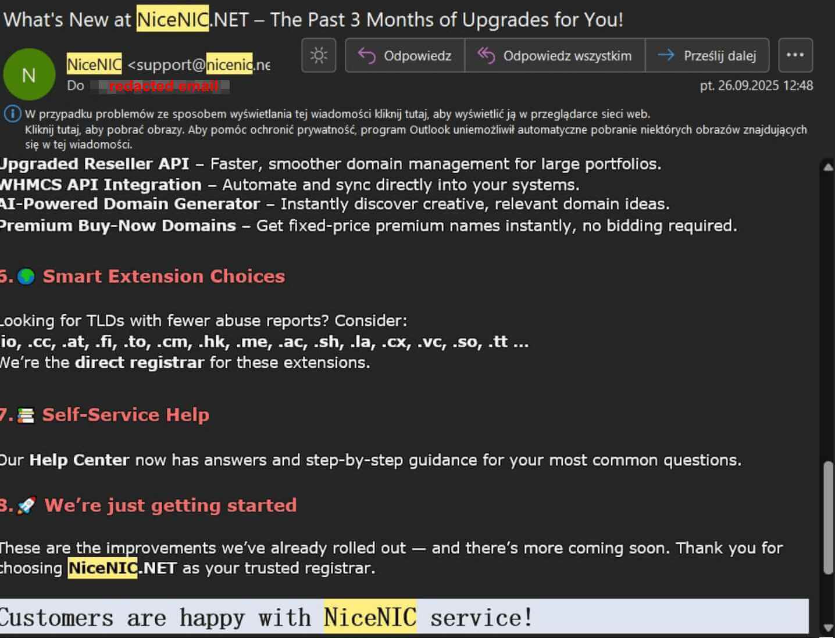The image size is (835, 638).
Task: Click the sender name NiceNIC in header
Action: coord(94,64)
